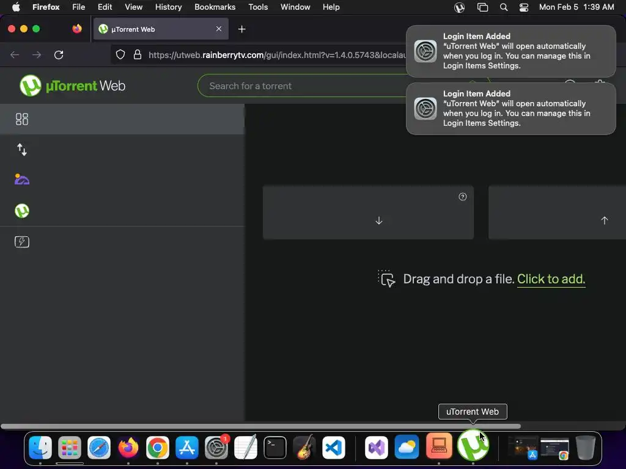Open App Store from the Dock

point(187,448)
